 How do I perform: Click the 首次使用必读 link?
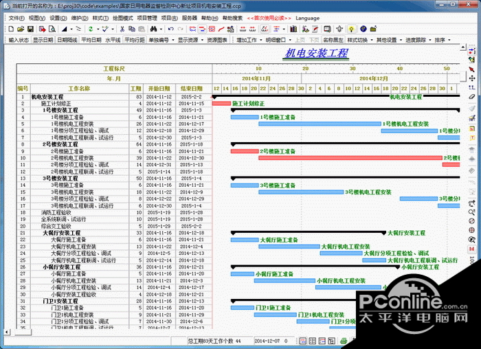pos(267,18)
